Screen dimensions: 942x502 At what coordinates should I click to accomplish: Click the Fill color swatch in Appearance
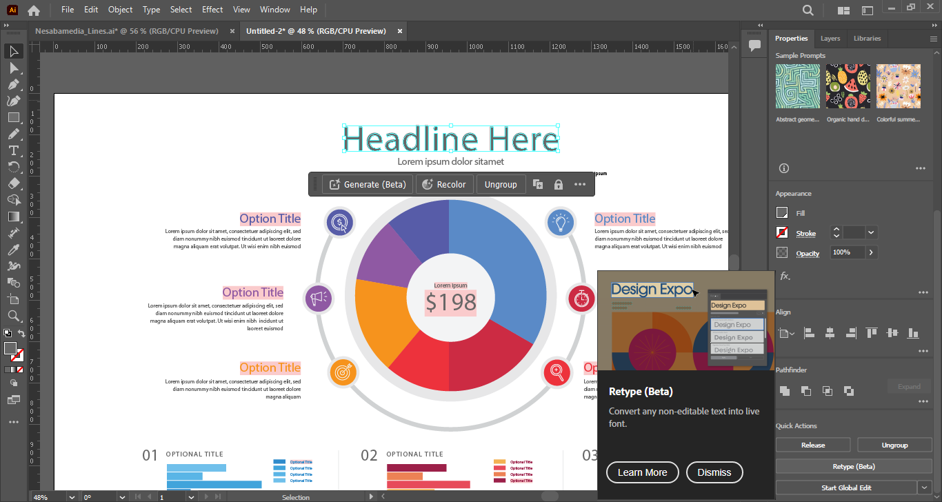pyautogui.click(x=782, y=213)
